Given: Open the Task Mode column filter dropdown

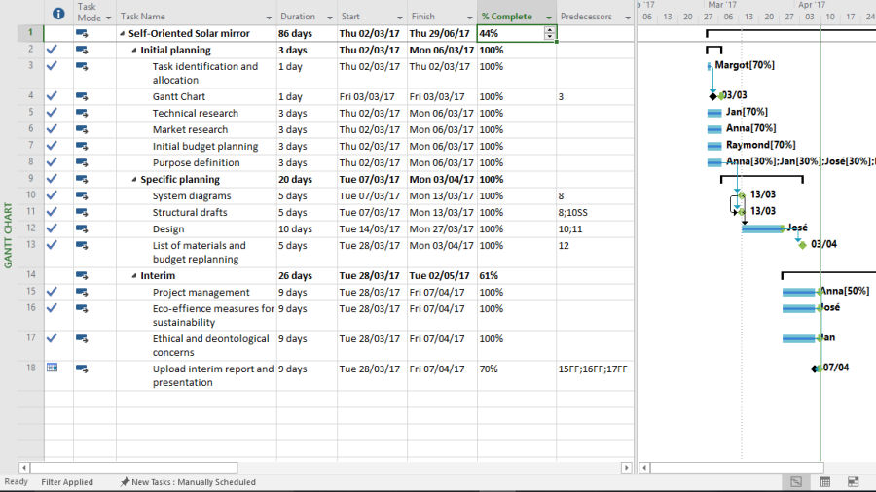Looking at the screenshot, I should (x=108, y=18).
